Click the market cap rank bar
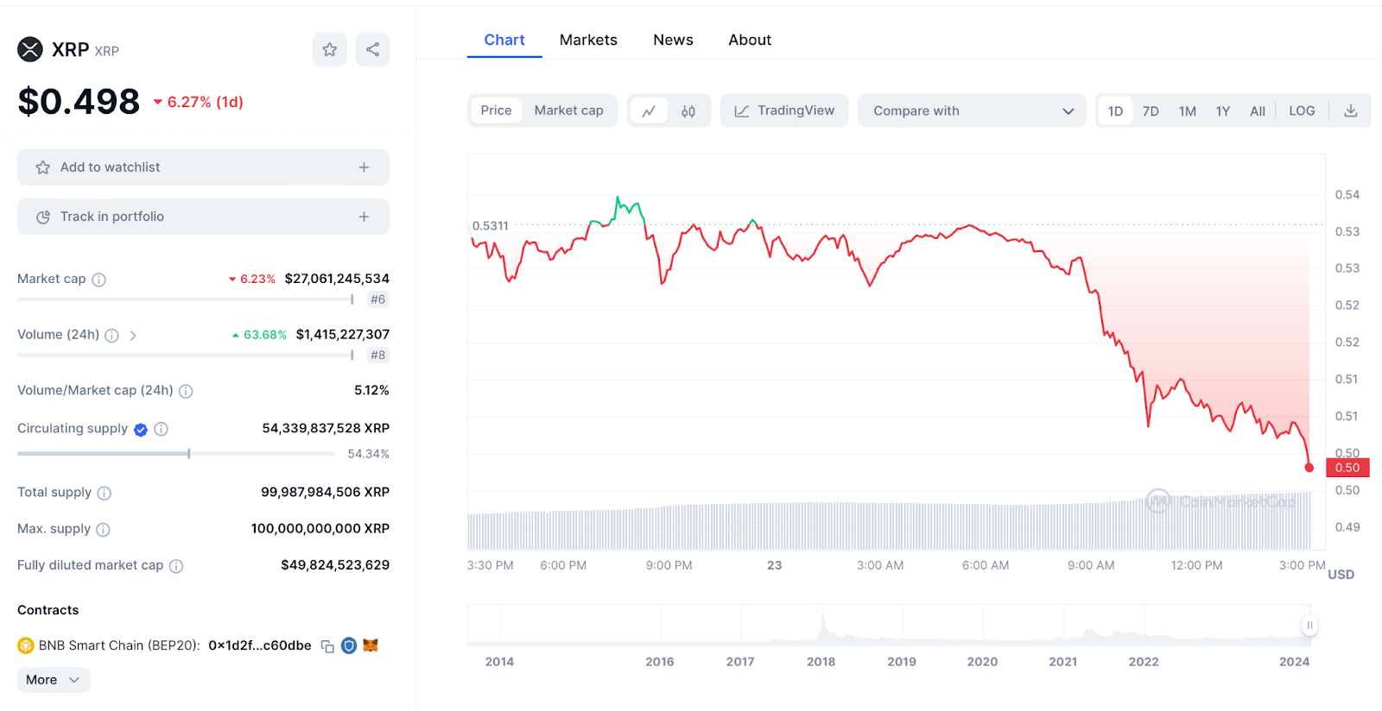The image size is (1382, 711). (x=186, y=299)
